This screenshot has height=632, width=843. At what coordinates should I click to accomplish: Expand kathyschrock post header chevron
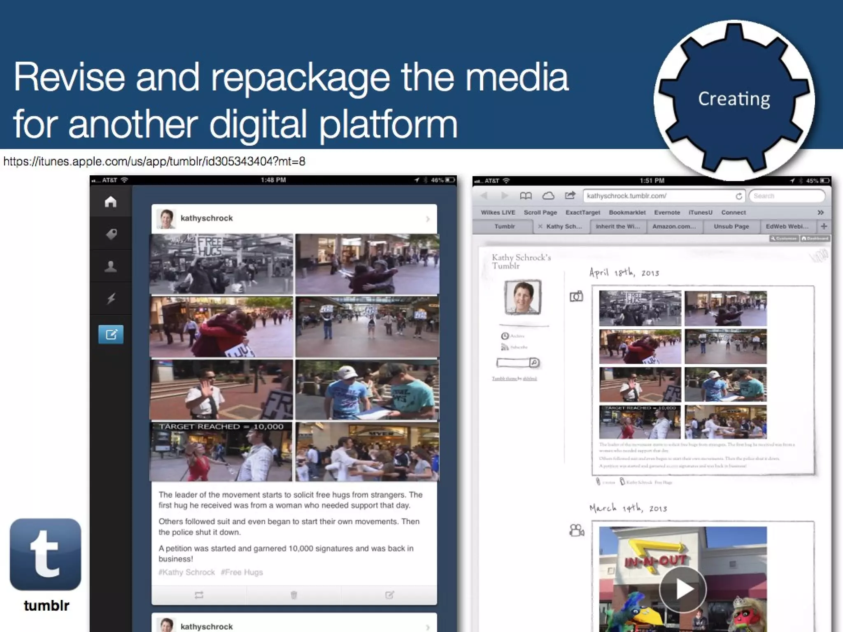(428, 219)
